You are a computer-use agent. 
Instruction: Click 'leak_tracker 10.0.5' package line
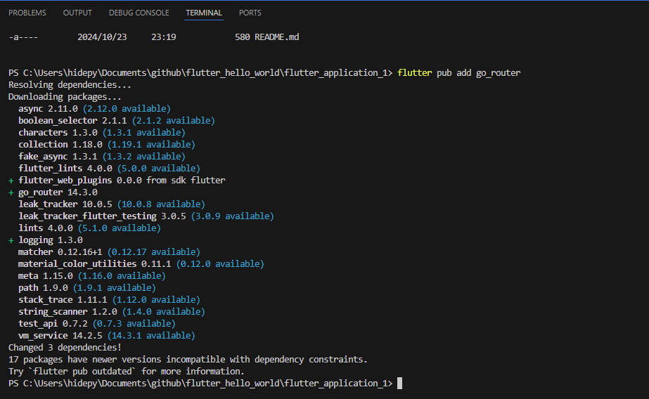pos(112,204)
